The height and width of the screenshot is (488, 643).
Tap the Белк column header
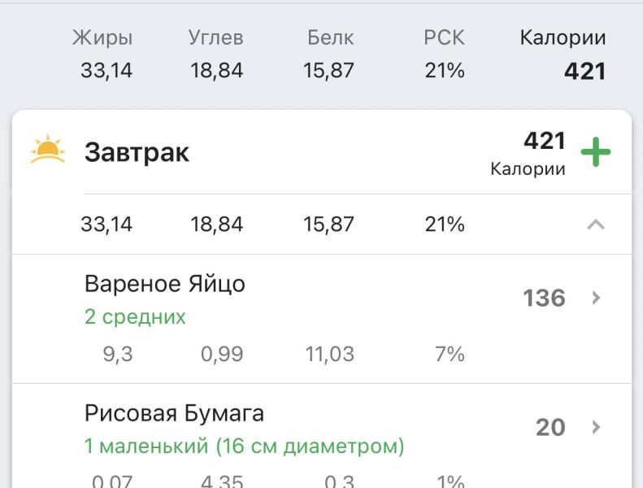330,37
